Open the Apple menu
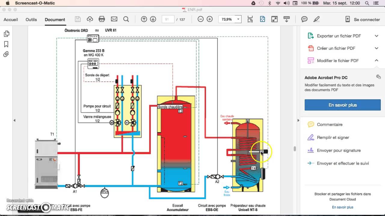The height and width of the screenshot is (216, 385). pos(8,3)
